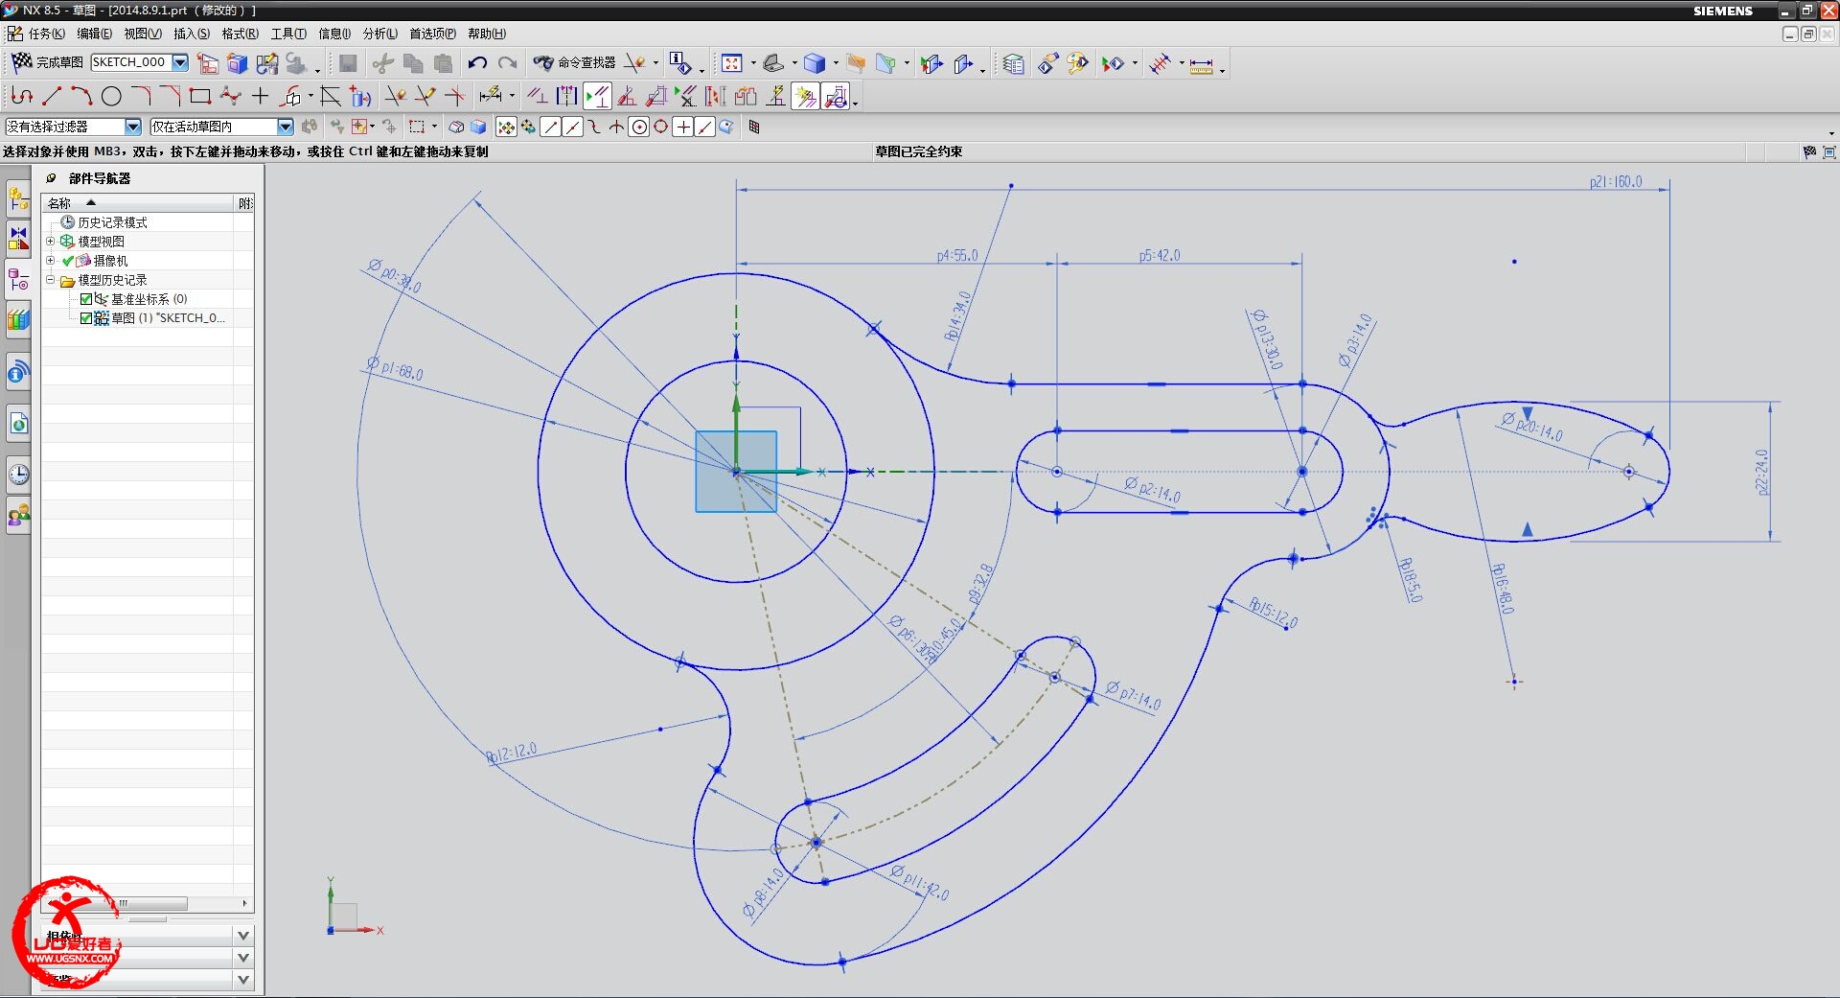Collapse the 模型历史记录 tree node
This screenshot has width=1840, height=998.
pos(51,280)
